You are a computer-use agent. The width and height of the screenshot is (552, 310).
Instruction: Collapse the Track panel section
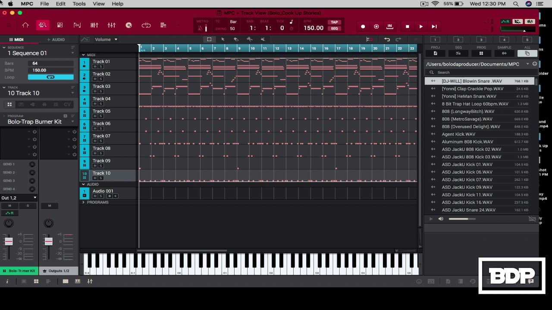click(4, 87)
